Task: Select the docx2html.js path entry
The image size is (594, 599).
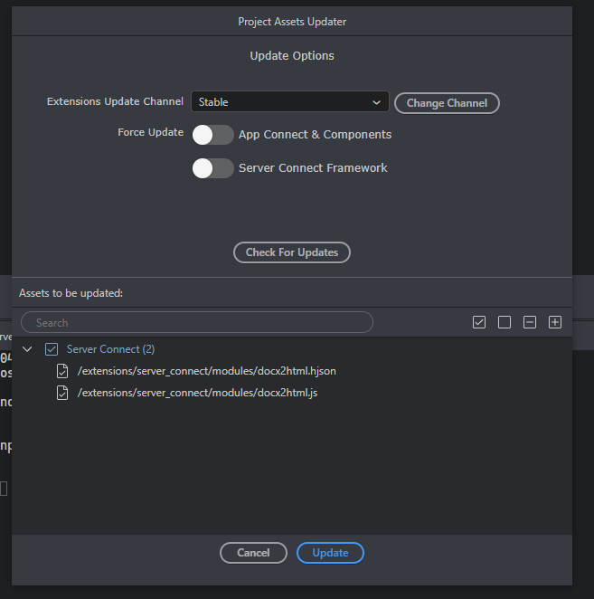Action: tap(197, 393)
